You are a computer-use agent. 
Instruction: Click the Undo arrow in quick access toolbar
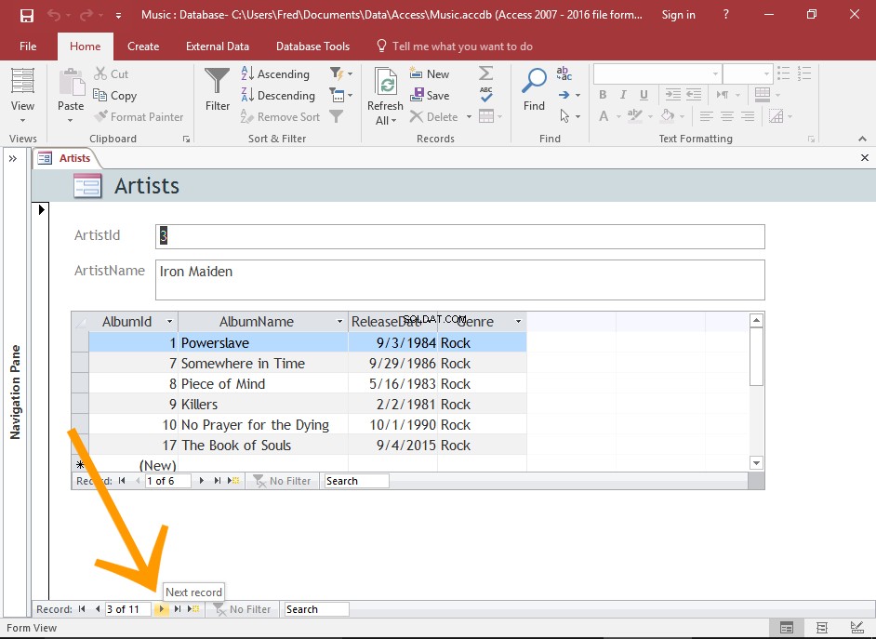pos(54,15)
